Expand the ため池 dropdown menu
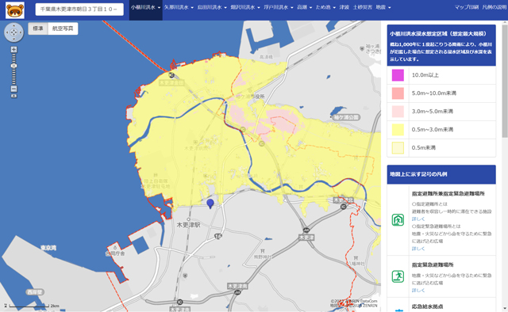This screenshot has width=508, height=312. [325, 7]
